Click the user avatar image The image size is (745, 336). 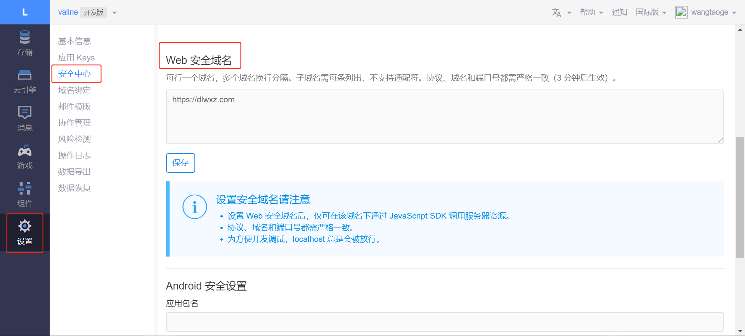click(681, 12)
